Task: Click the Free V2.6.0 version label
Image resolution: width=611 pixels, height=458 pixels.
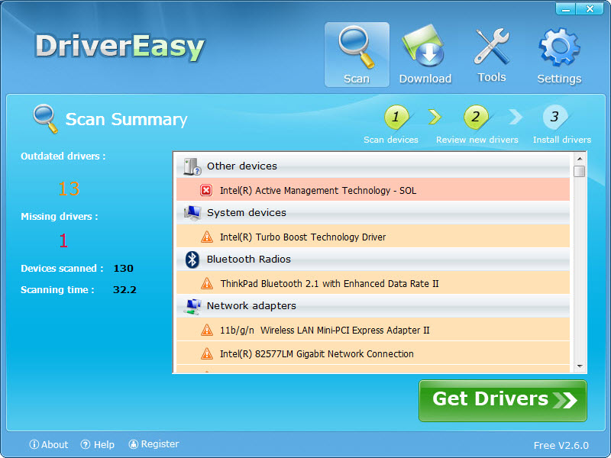Action: point(561,445)
